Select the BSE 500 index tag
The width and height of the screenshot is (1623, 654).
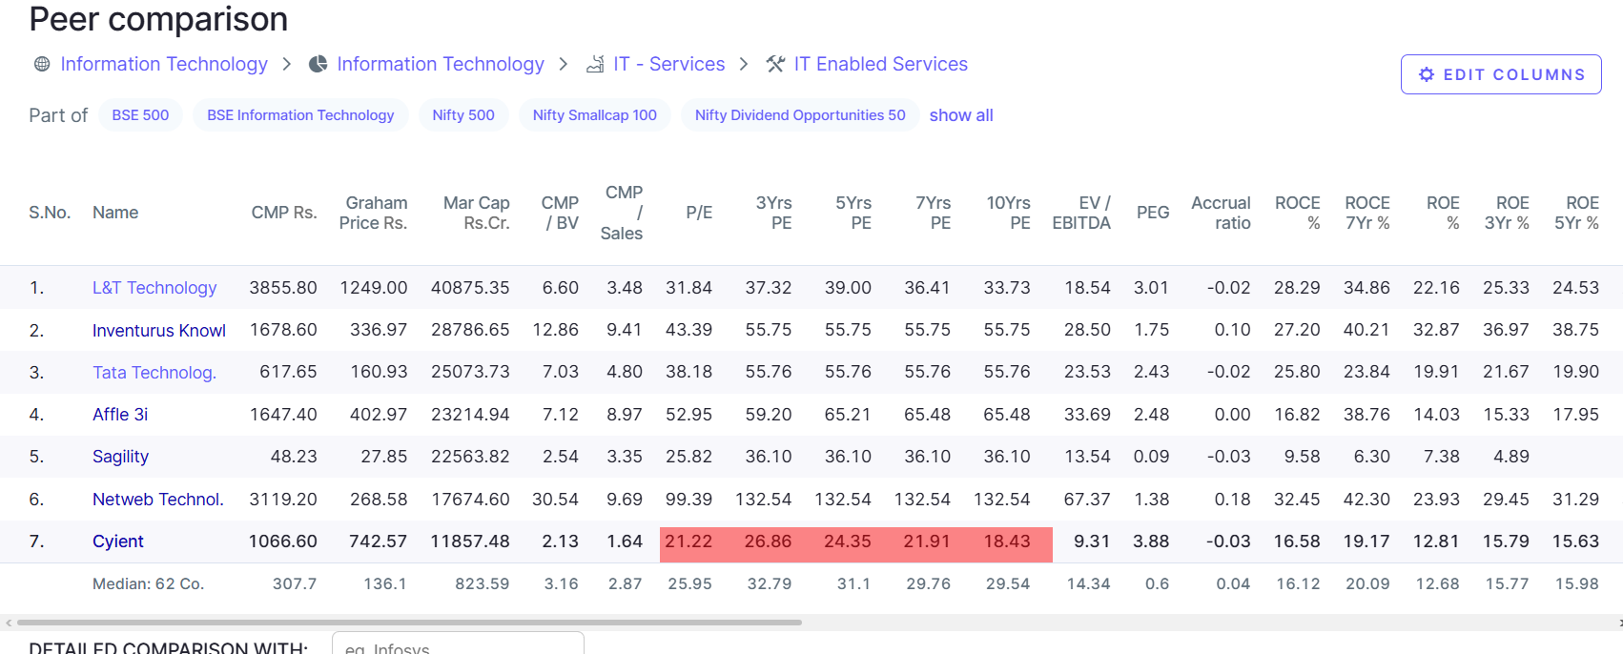(140, 115)
